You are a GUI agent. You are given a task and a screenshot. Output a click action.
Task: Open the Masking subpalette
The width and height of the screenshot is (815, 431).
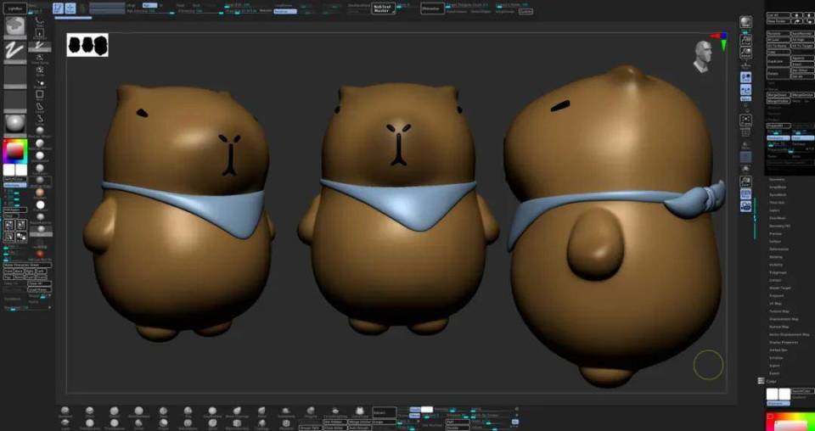776,256
